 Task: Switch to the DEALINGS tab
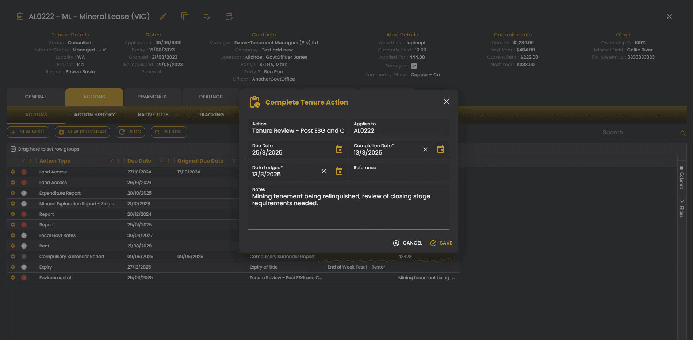point(211,97)
